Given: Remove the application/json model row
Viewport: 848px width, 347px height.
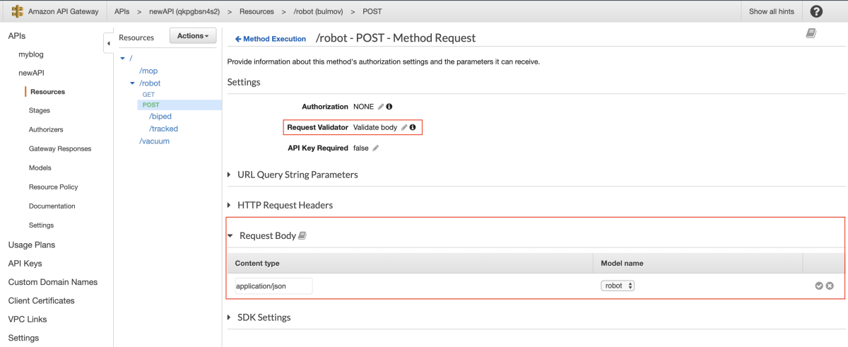Looking at the screenshot, I should (830, 286).
